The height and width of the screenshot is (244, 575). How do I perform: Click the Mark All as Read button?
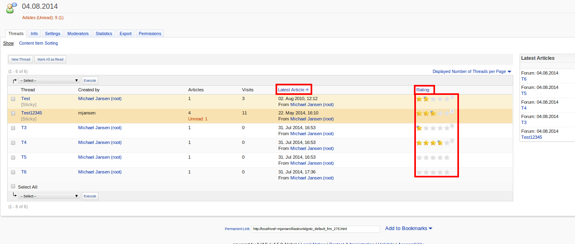[x=50, y=59]
